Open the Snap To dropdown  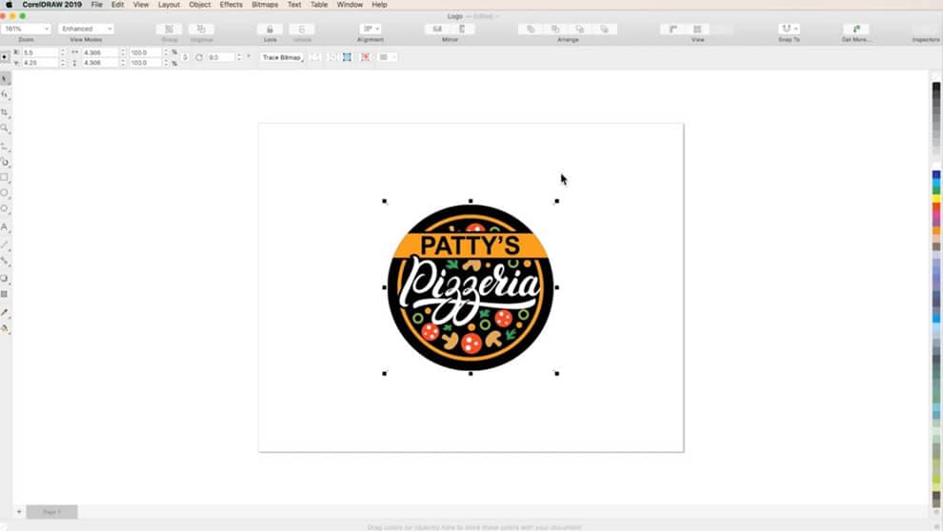point(789,29)
